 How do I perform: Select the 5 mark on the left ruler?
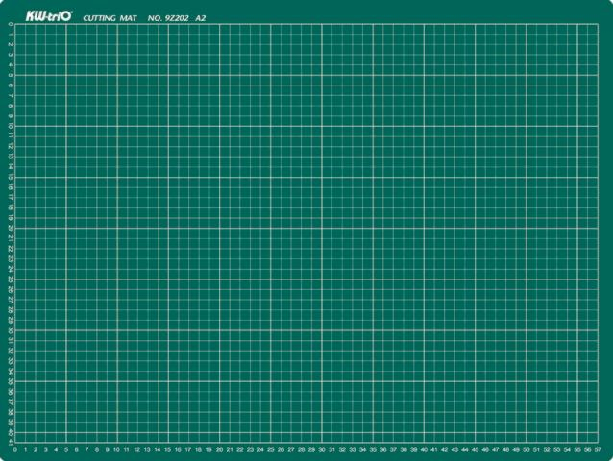click(10, 74)
